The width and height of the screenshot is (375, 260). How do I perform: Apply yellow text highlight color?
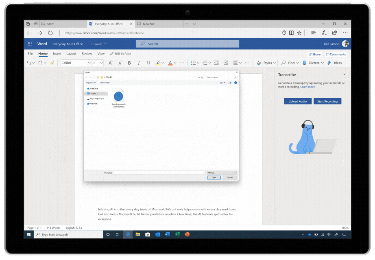pos(158,63)
